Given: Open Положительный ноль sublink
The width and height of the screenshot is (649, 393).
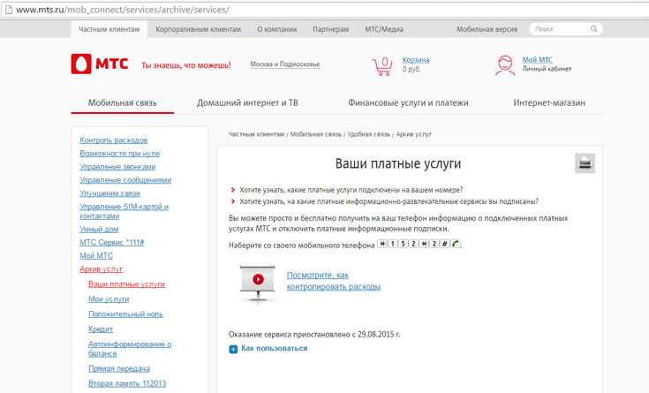Looking at the screenshot, I should click(x=125, y=314).
